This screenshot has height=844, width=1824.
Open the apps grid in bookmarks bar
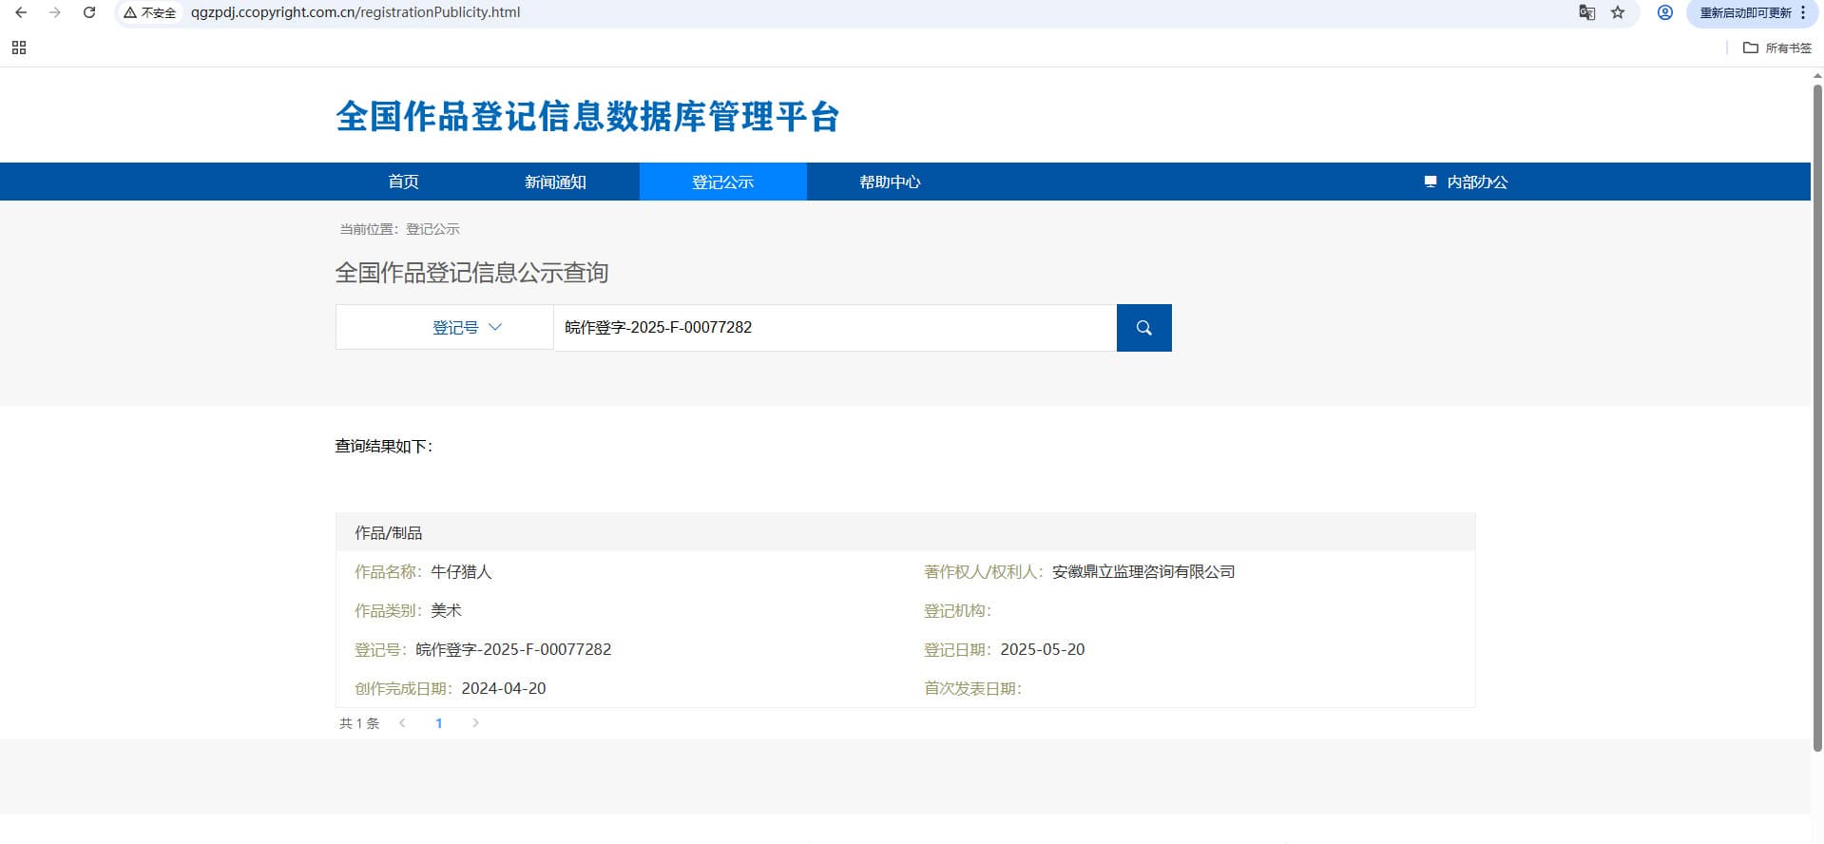pyautogui.click(x=19, y=48)
